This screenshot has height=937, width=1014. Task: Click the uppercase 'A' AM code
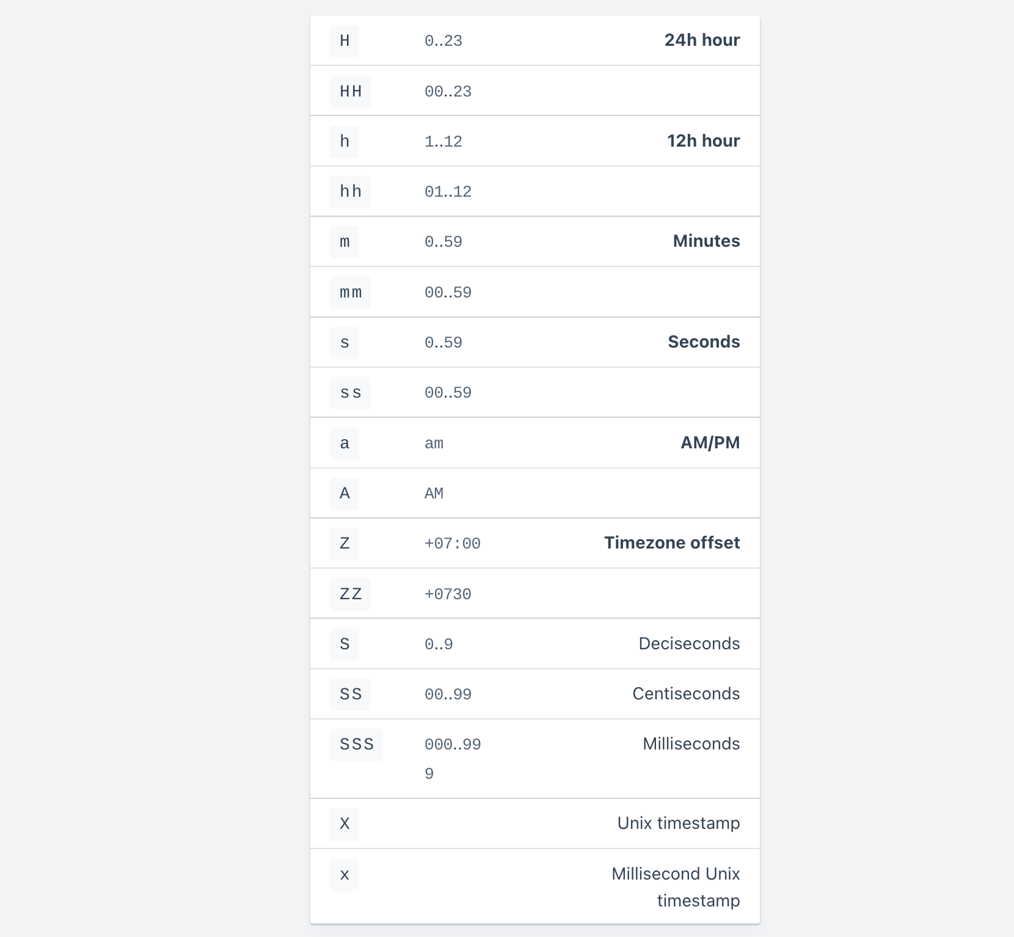click(x=345, y=494)
